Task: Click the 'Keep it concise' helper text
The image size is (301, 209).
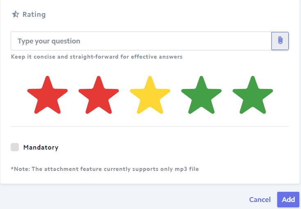Action: pos(97,57)
